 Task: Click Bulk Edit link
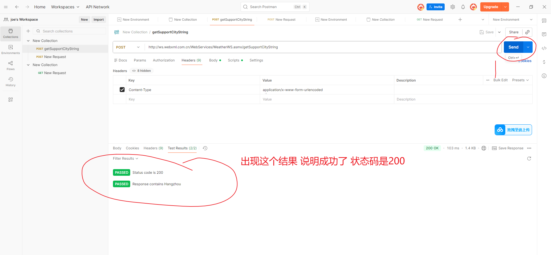pyautogui.click(x=500, y=80)
